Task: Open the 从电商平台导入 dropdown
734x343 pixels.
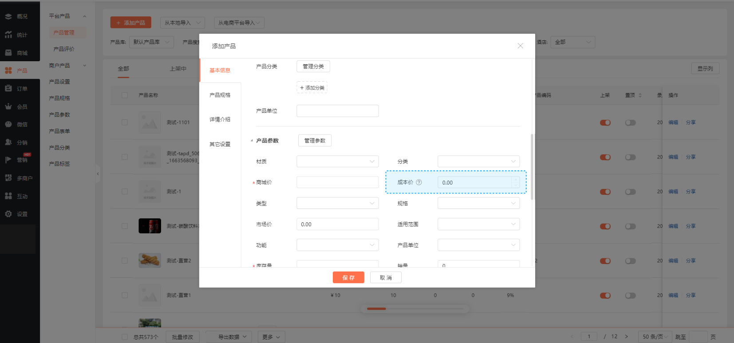Action: click(x=239, y=23)
